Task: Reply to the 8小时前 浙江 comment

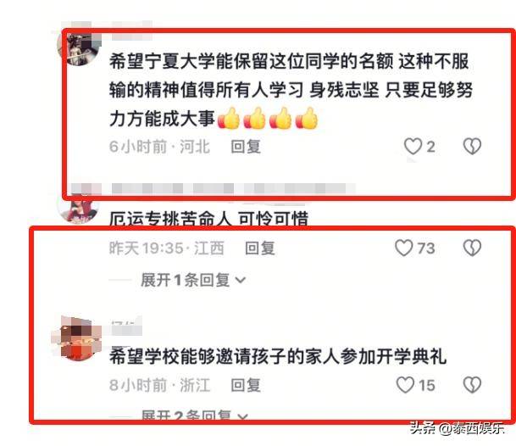Action: point(246,385)
